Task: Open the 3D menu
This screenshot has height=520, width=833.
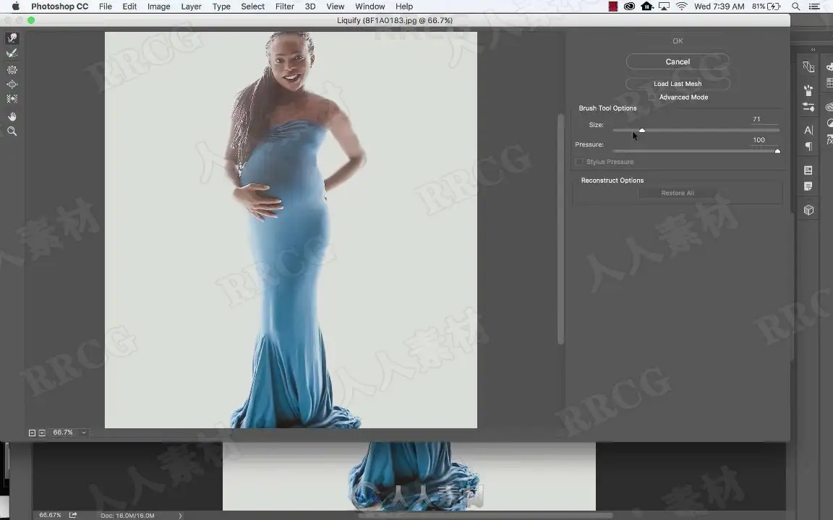Action: (310, 6)
